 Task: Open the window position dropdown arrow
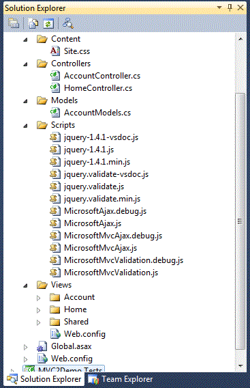(x=219, y=8)
